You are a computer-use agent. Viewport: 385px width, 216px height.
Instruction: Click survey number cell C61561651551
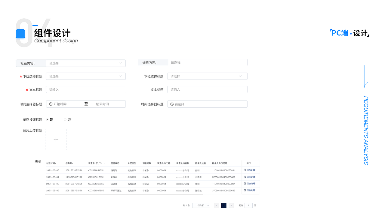point(96,170)
